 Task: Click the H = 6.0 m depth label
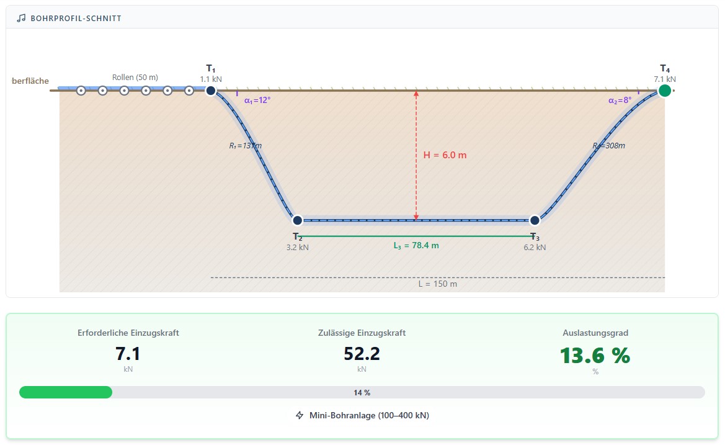click(445, 155)
